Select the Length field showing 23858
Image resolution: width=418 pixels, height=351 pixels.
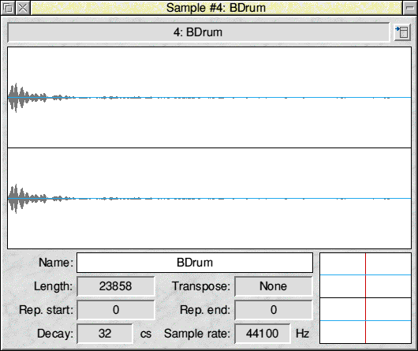[x=116, y=286]
